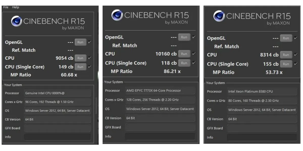
Task: Click OS field in left window
Action: pyautogui.click(x=58, y=110)
